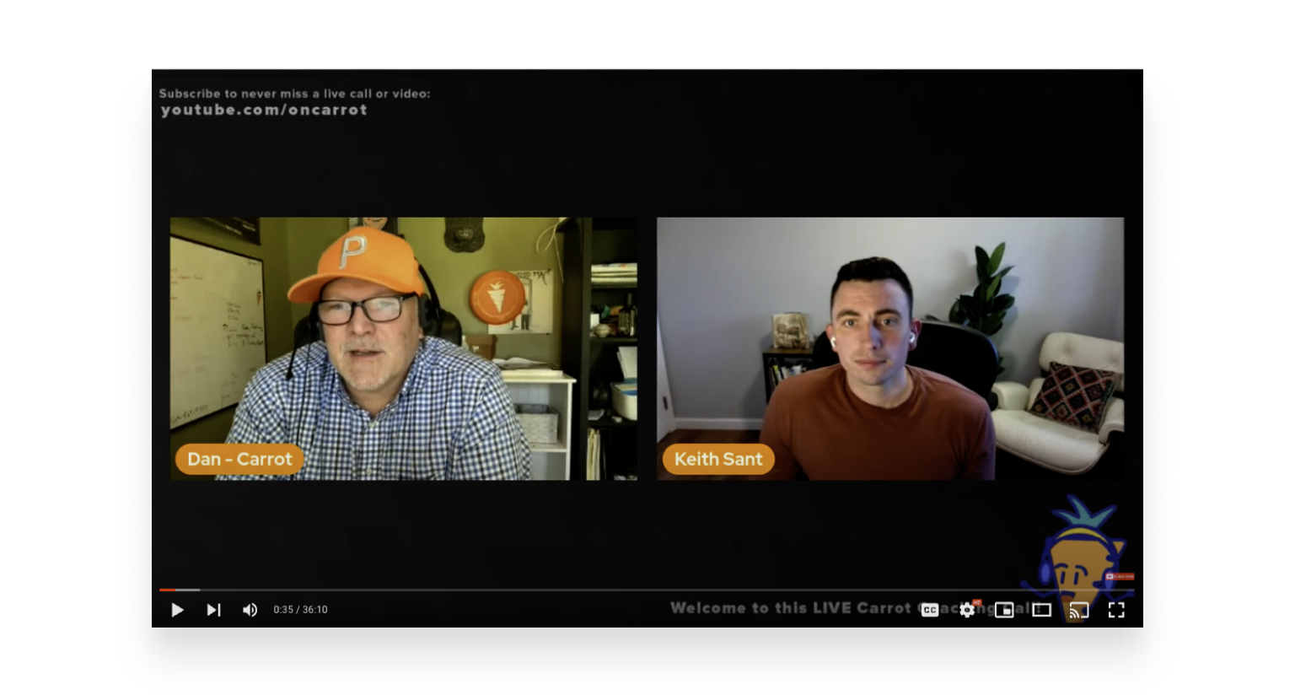Image resolution: width=1295 pixels, height=695 pixels.
Task: Click the "Dan - Carrot" name label
Action: [x=239, y=459]
